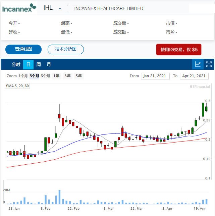
Task: Set zoom range to 1个月
Action: (x=23, y=76)
